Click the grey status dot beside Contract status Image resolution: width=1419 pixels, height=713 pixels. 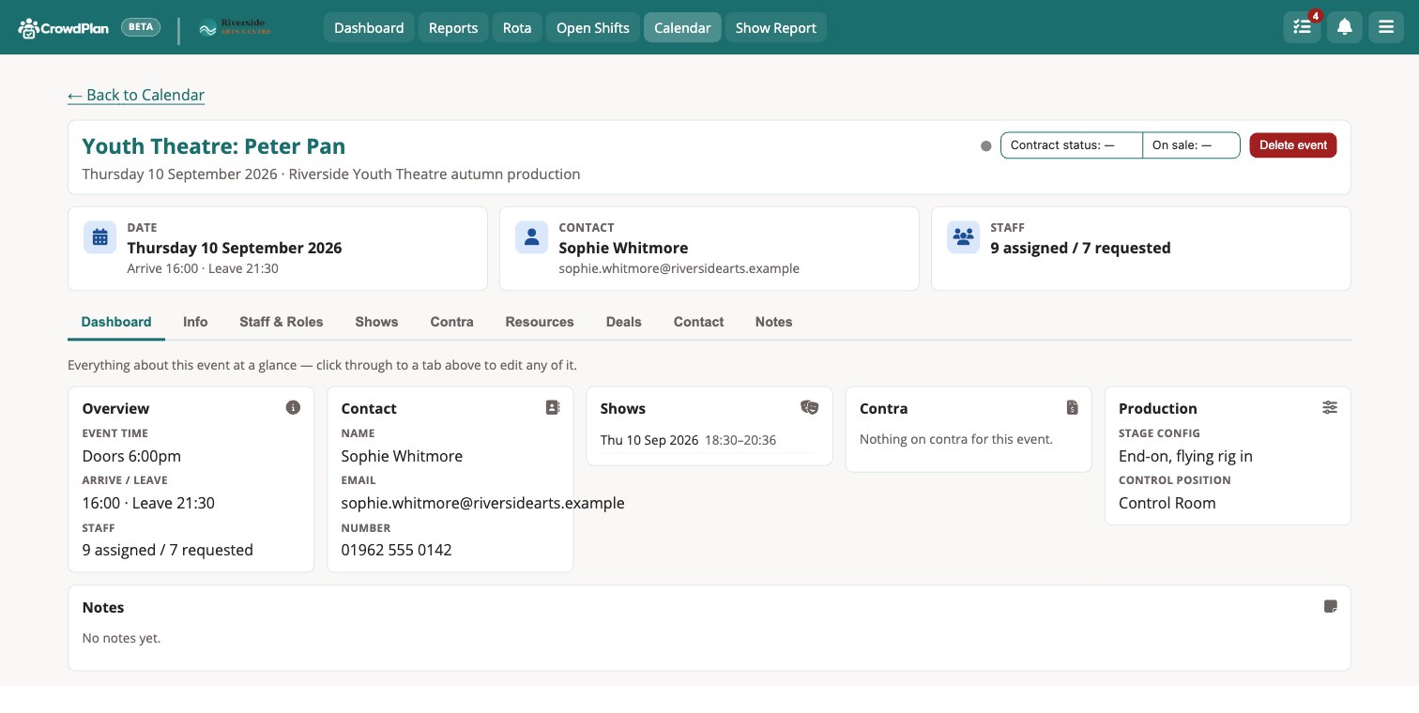(x=985, y=145)
